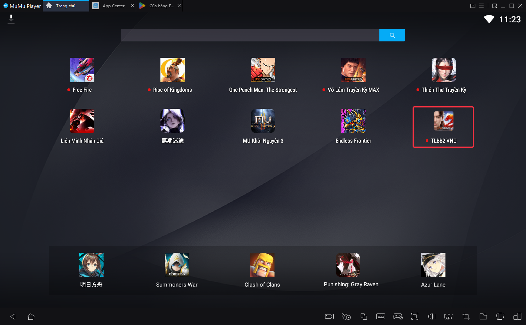526x325 pixels.
Task: Open the volume speaker control
Action: pos(432,316)
